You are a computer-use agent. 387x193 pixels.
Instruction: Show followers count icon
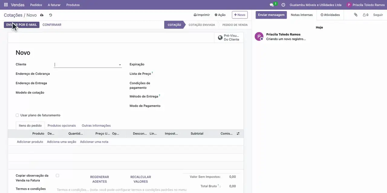click(366, 15)
